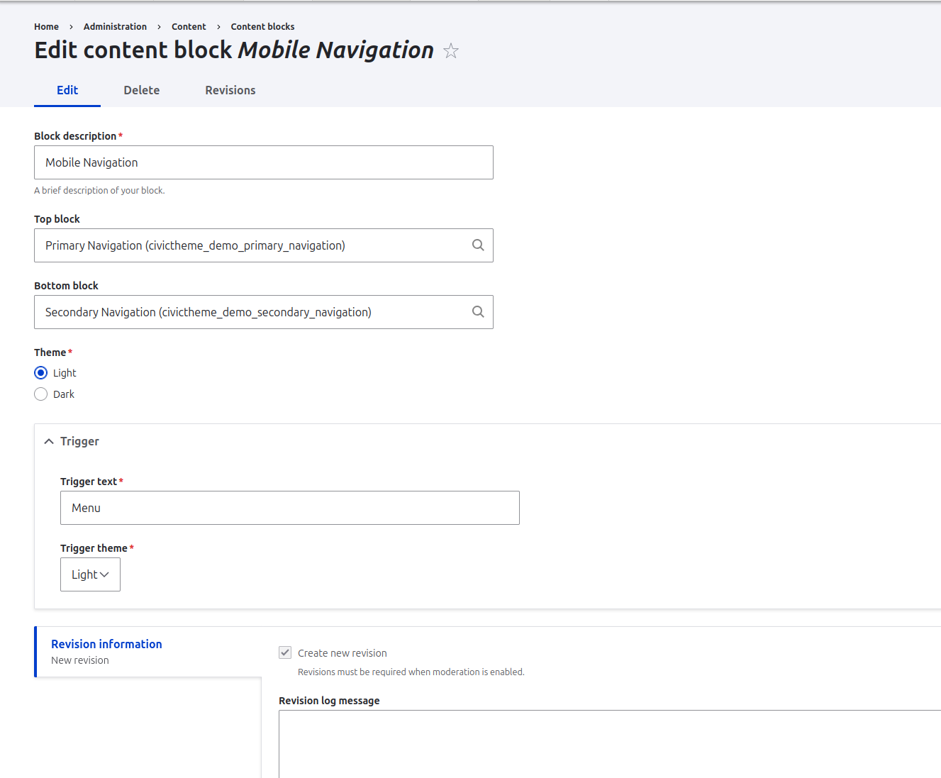Toggle the Create new revision checkbox
This screenshot has height=778, width=941.
coord(284,652)
